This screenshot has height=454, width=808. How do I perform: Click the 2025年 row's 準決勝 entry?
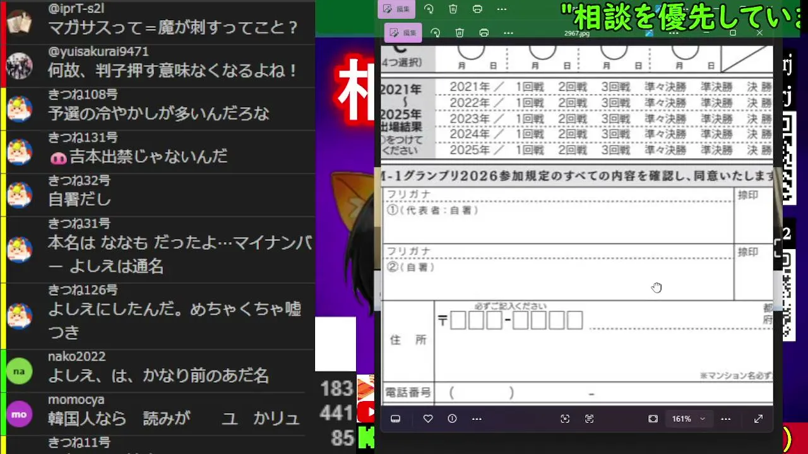(x=716, y=150)
